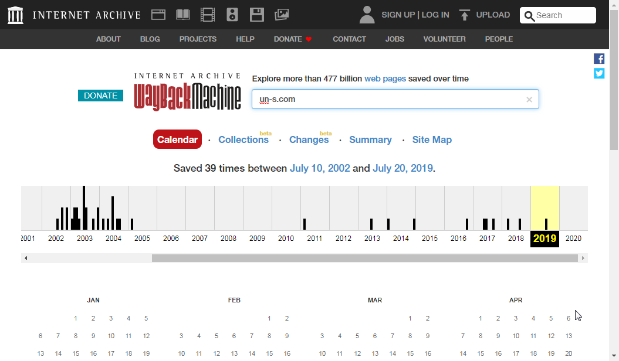Clear the Wayback URL input field

pyautogui.click(x=529, y=100)
